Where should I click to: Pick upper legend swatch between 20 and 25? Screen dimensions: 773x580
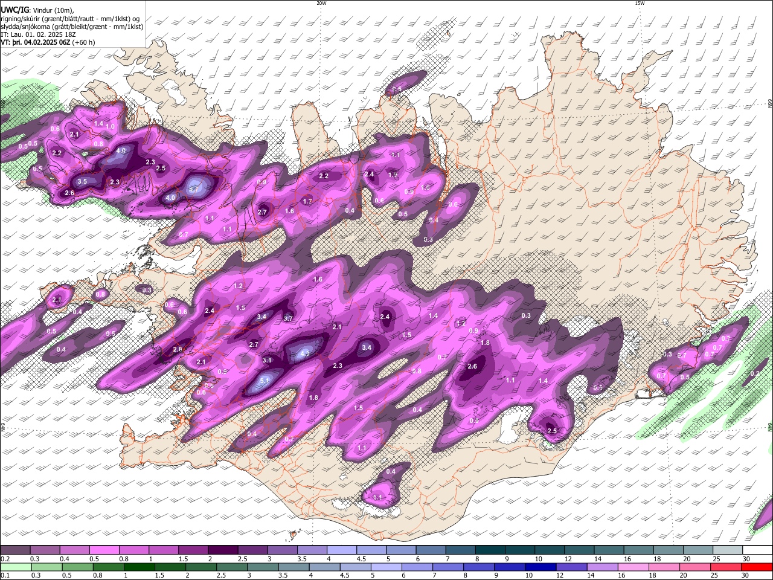(698, 550)
